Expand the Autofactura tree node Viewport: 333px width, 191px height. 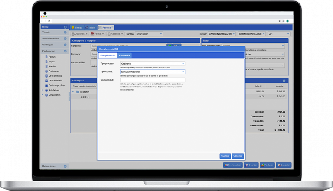pyautogui.click(x=42, y=90)
